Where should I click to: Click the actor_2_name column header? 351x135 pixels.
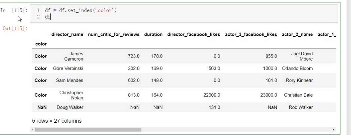pyautogui.click(x=297, y=34)
